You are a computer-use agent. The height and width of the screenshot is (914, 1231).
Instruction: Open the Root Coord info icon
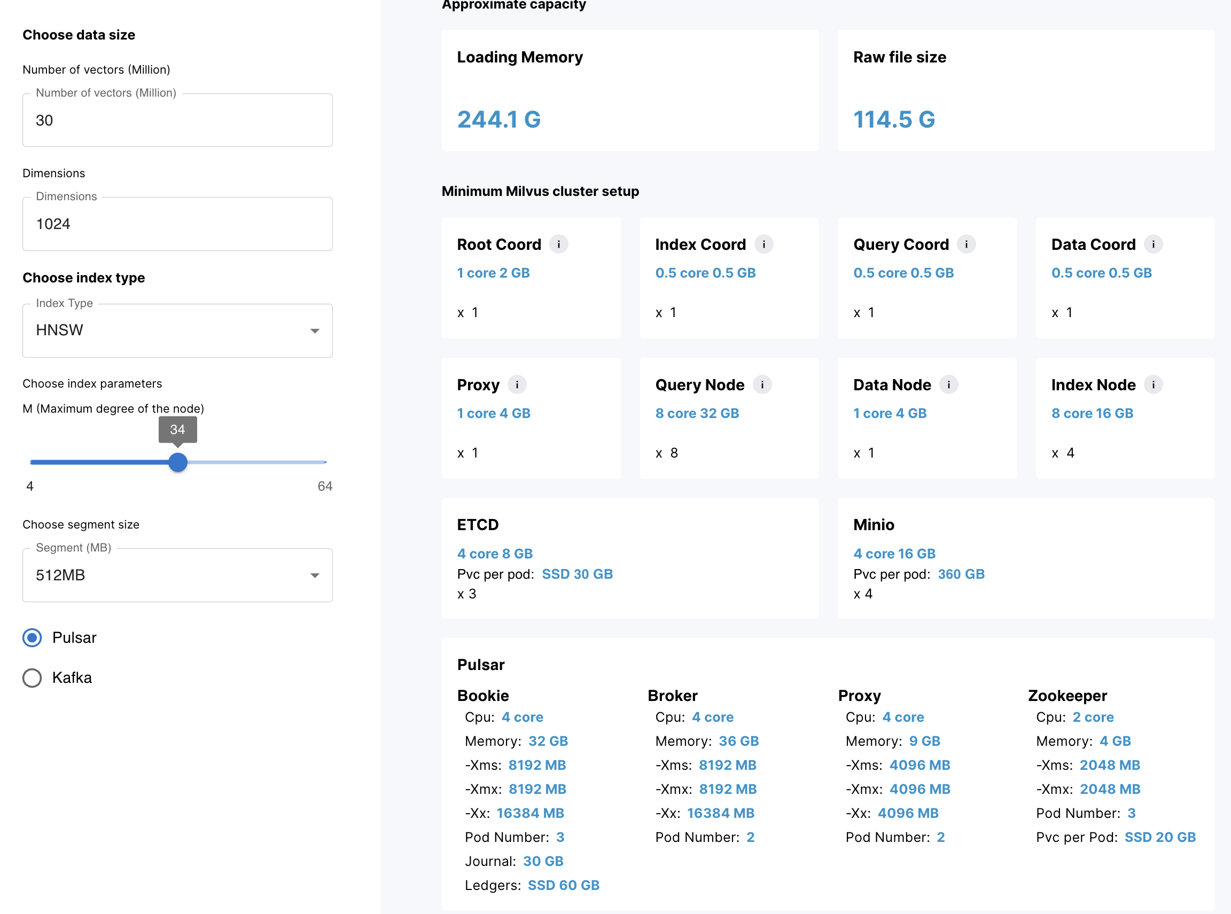point(558,244)
